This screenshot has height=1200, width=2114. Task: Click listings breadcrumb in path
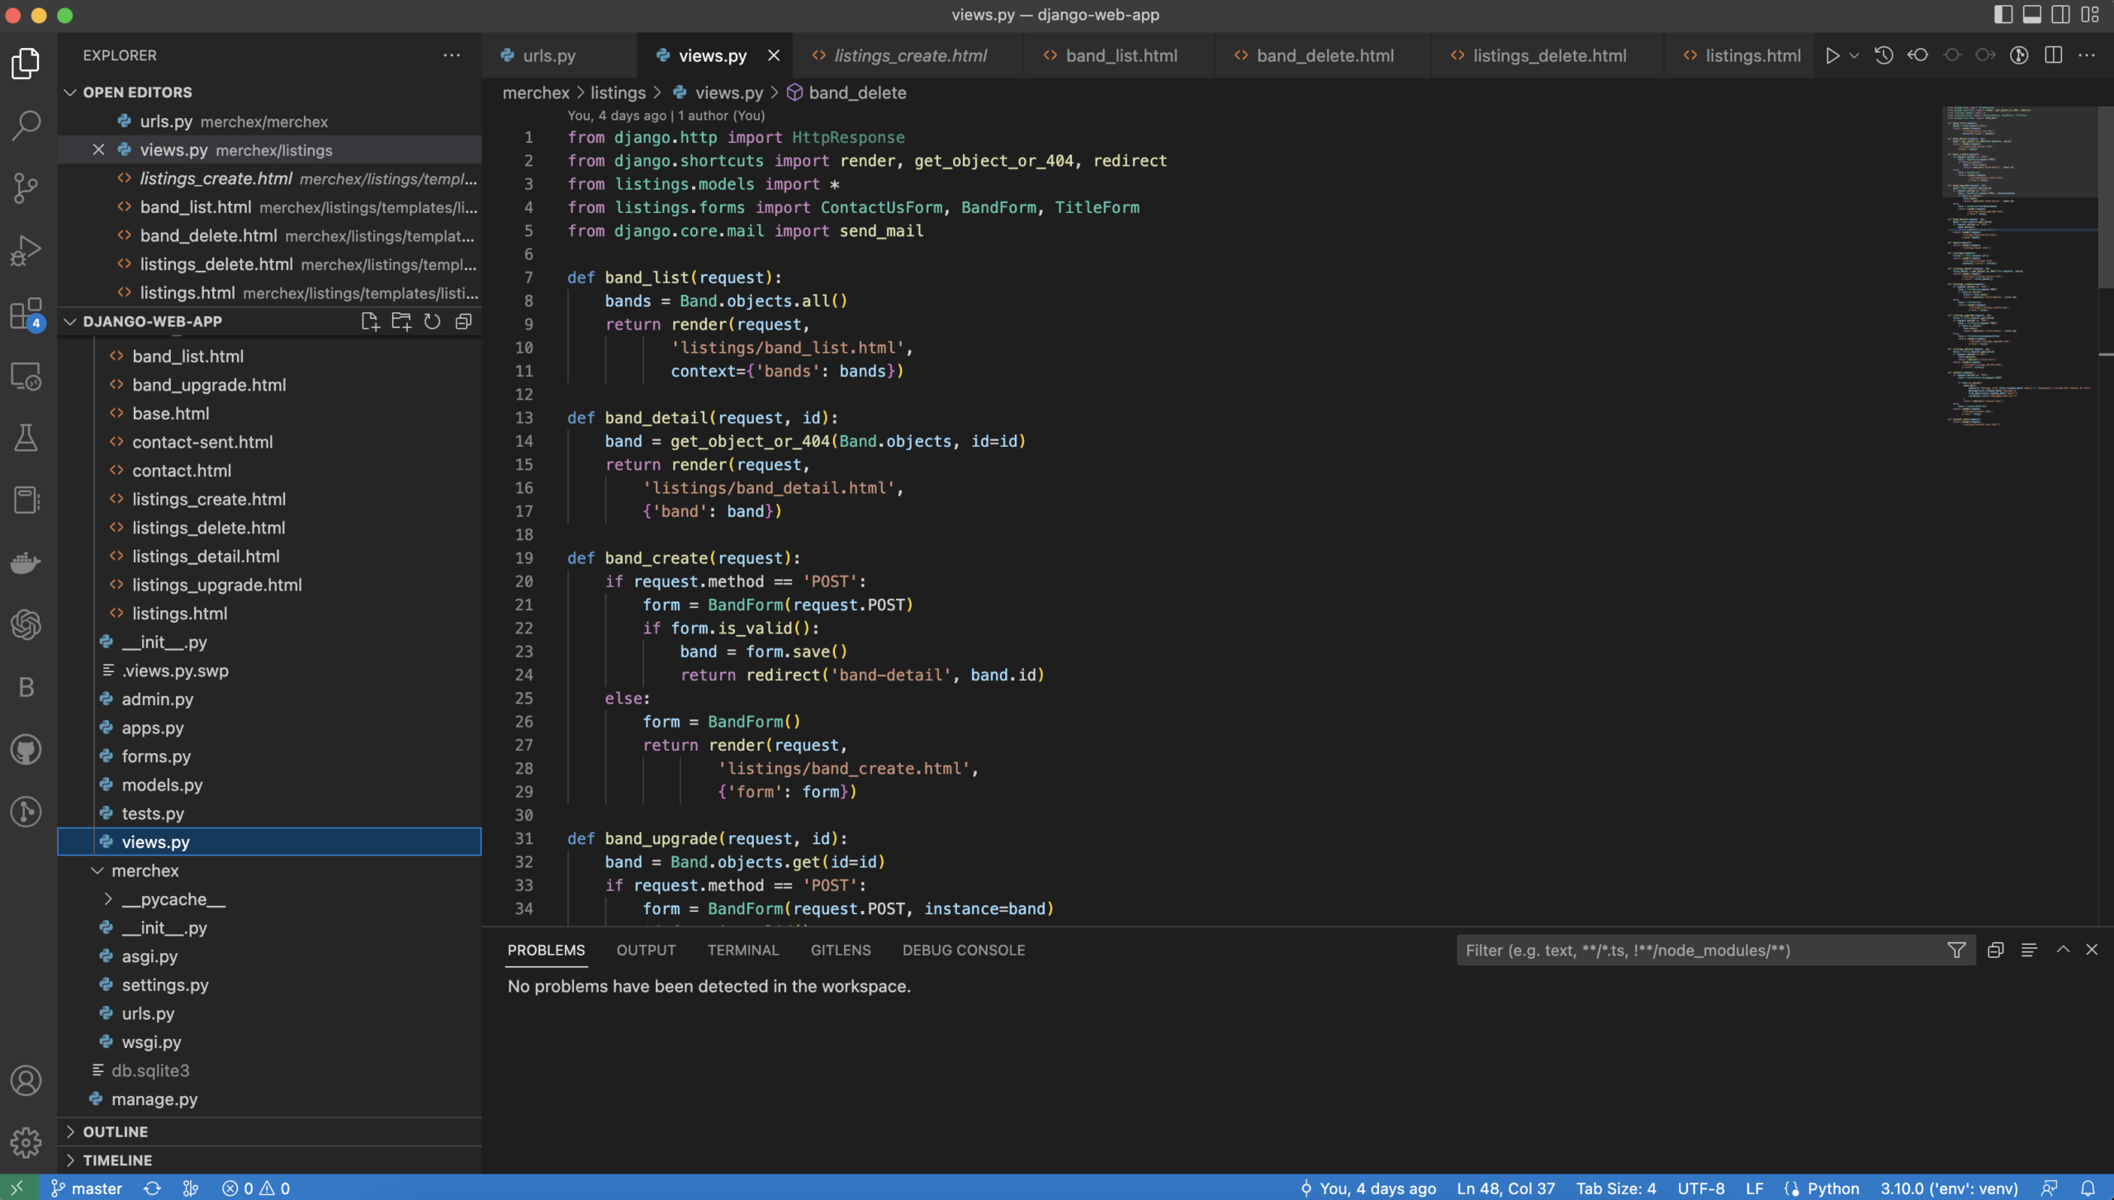click(618, 92)
